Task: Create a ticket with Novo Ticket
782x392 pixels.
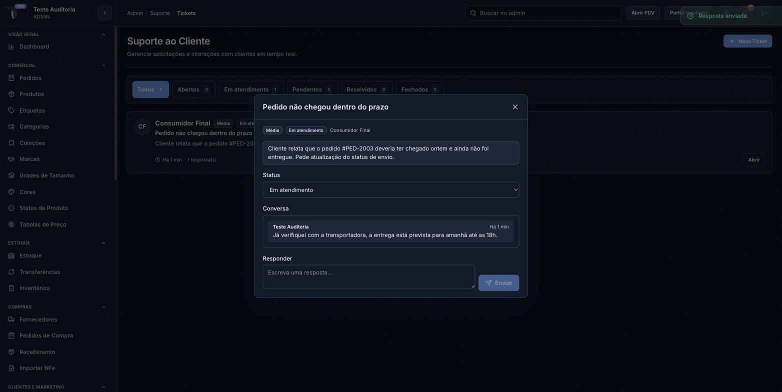Action: [x=747, y=41]
